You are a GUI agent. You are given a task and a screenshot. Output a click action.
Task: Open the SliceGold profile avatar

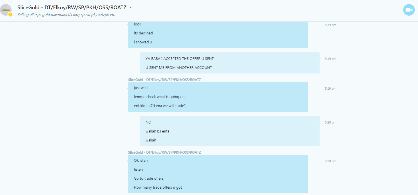tap(6, 10)
